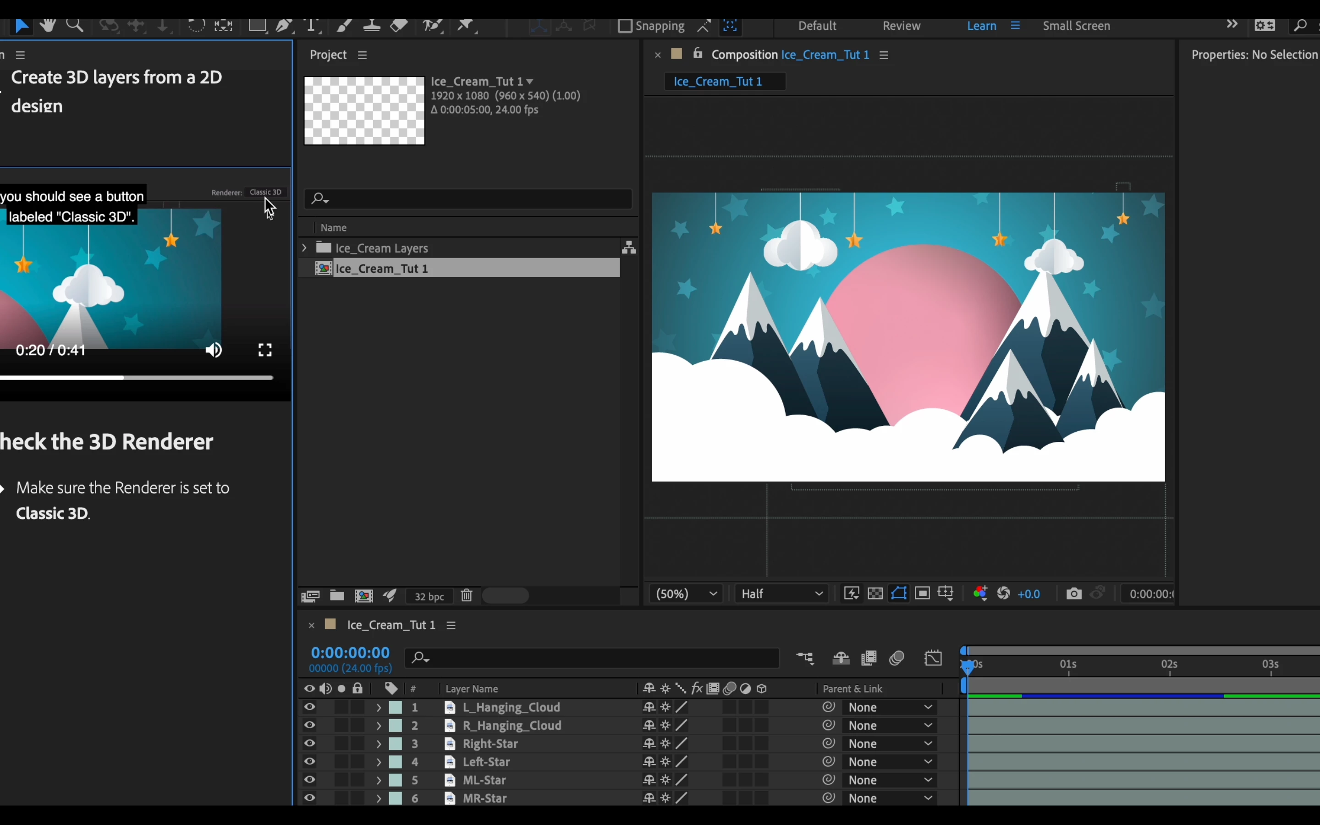Hide the Right-Star layer
1320x825 pixels.
coord(310,744)
